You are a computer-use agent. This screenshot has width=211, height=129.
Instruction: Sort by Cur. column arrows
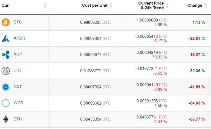[x=45, y=5]
